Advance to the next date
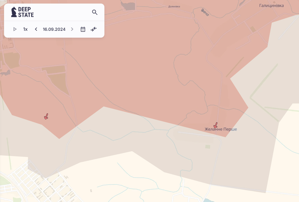The image size is (299, 202). (x=72, y=29)
